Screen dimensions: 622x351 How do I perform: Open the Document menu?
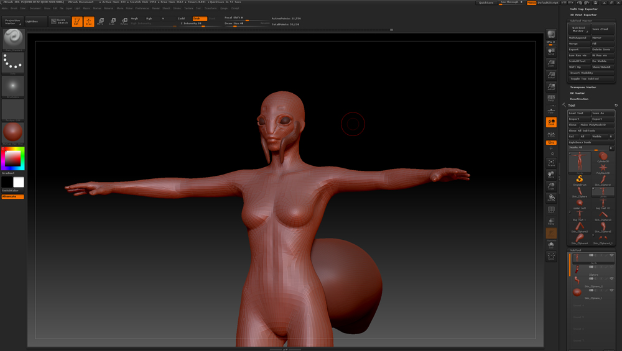(35, 8)
